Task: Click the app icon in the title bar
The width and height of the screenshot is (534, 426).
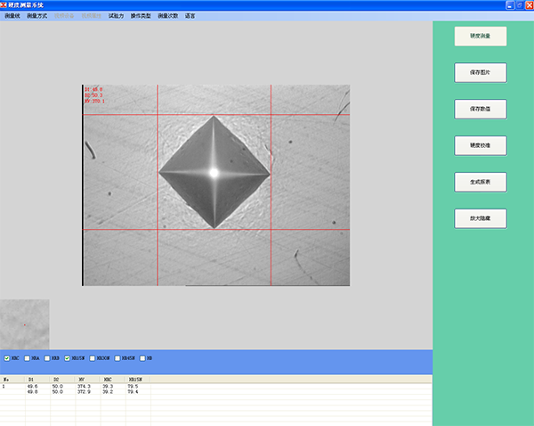Action: tap(4, 4)
